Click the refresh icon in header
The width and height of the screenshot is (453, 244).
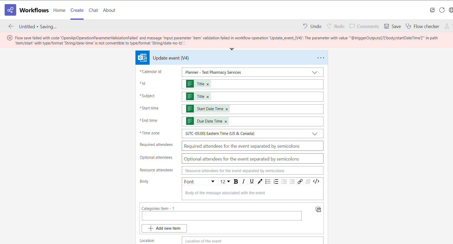[x=442, y=10]
